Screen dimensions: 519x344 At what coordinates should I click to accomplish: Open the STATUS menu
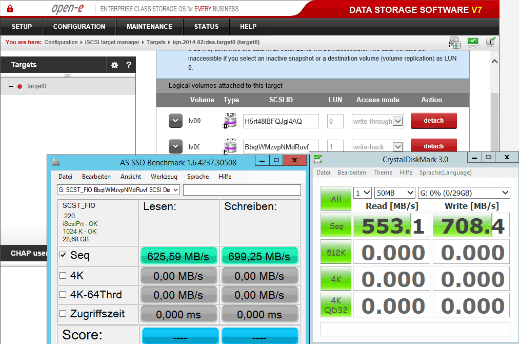click(x=206, y=27)
